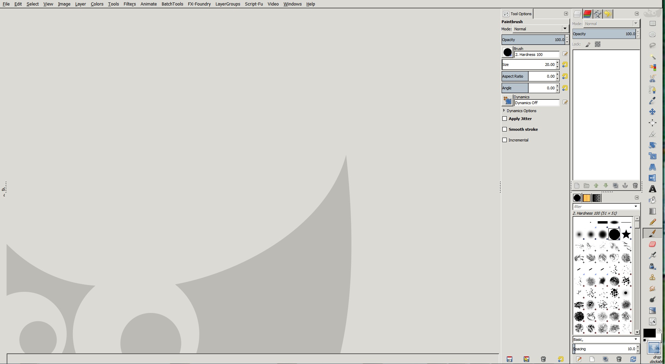This screenshot has width=665, height=364.
Task: Select the Blend gradient tool
Action: pyautogui.click(x=652, y=211)
